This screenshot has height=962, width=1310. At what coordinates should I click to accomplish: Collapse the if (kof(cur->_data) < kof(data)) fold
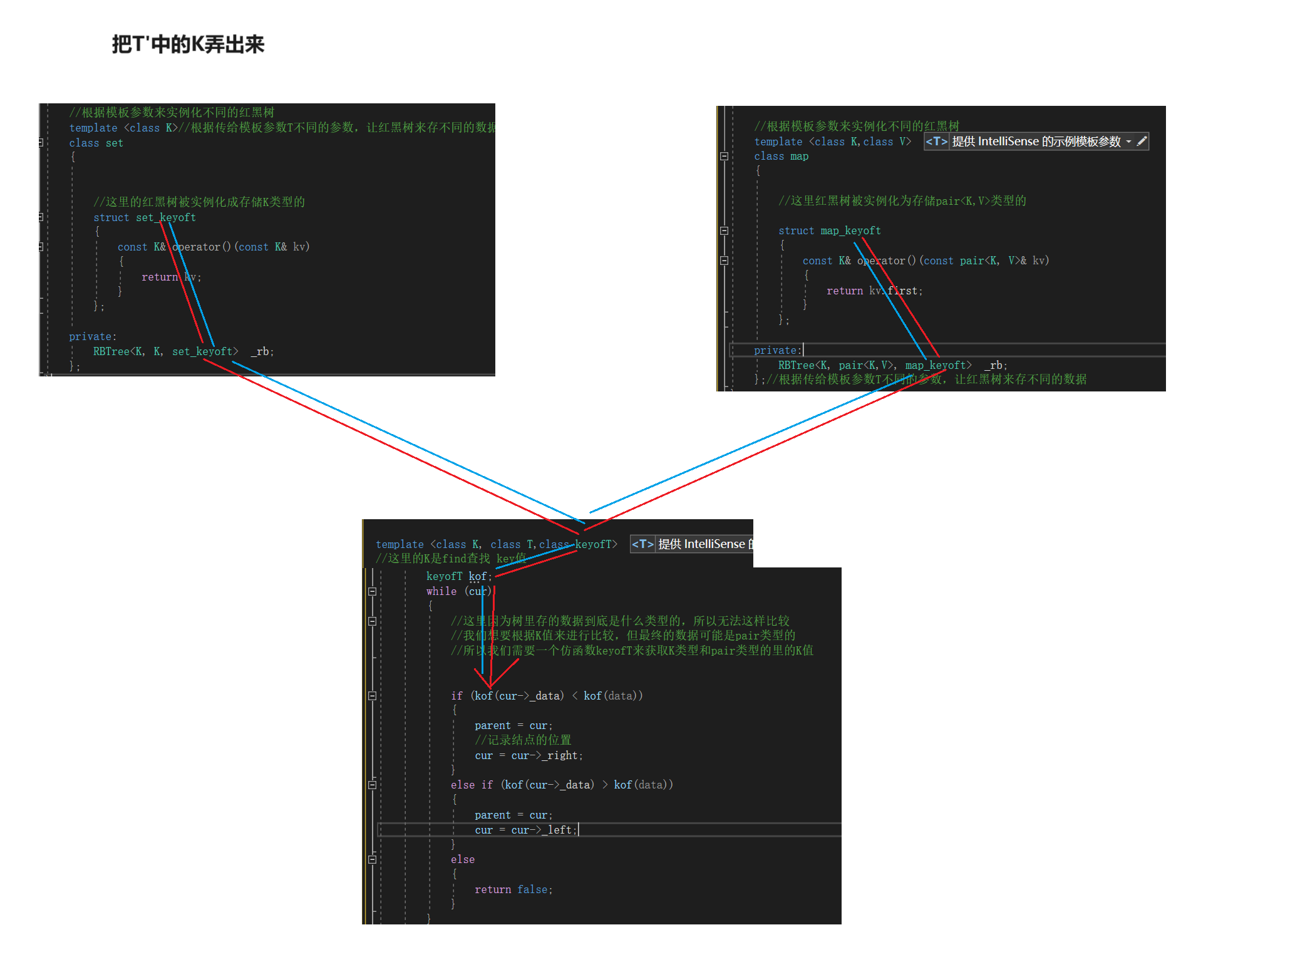[x=372, y=696]
